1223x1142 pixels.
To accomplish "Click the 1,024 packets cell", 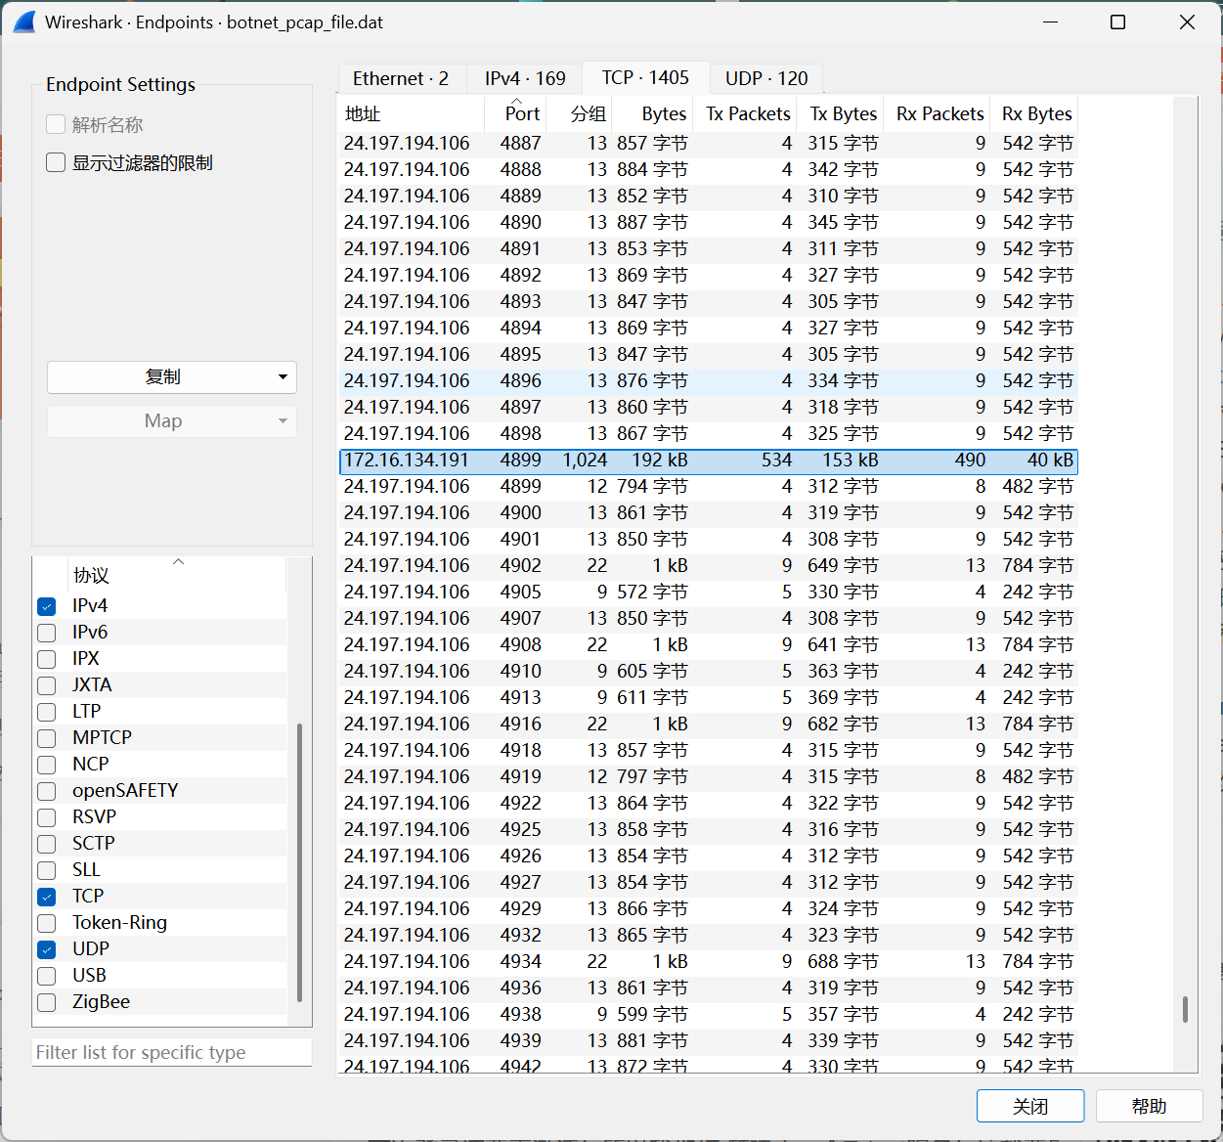I will tap(585, 461).
